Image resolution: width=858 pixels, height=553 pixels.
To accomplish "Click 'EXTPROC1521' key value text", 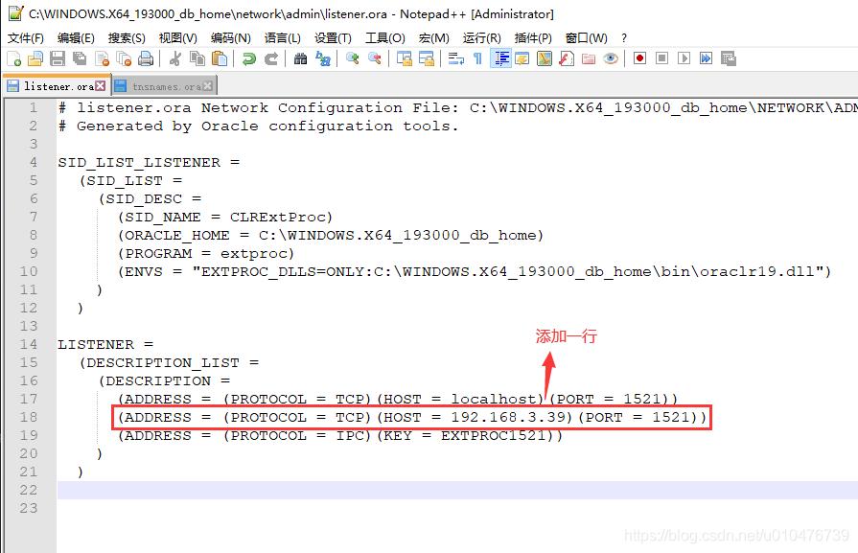I will (494, 435).
